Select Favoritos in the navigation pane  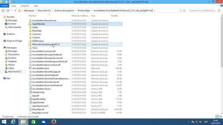[10, 17]
